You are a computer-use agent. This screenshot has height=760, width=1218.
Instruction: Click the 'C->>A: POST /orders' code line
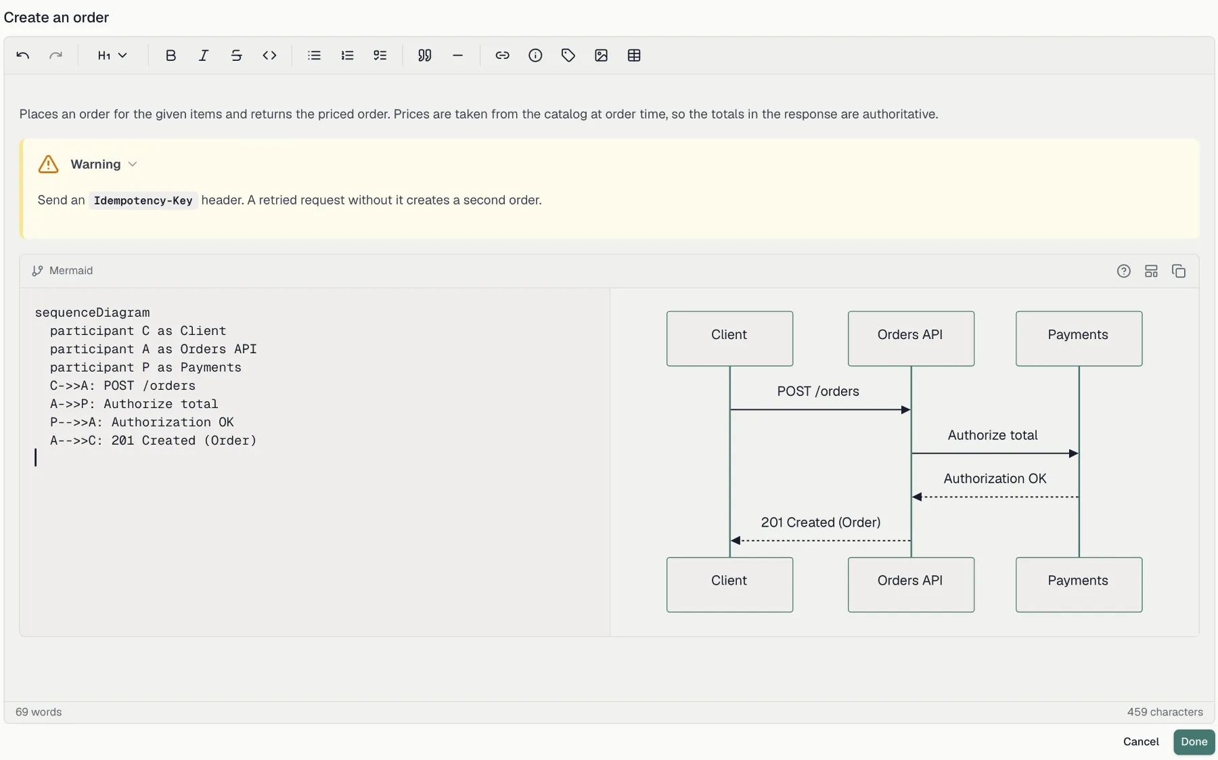[x=122, y=386]
